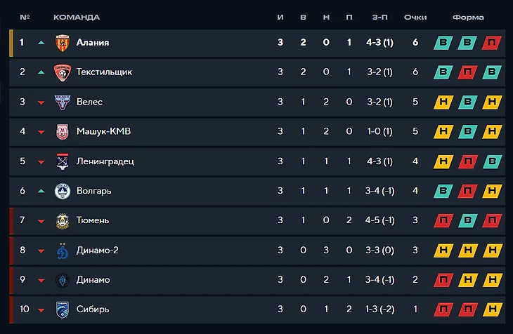Click Dinamo-2's first yellow Н form badge
Viewport: 513px width, 334px height.
[443, 250]
